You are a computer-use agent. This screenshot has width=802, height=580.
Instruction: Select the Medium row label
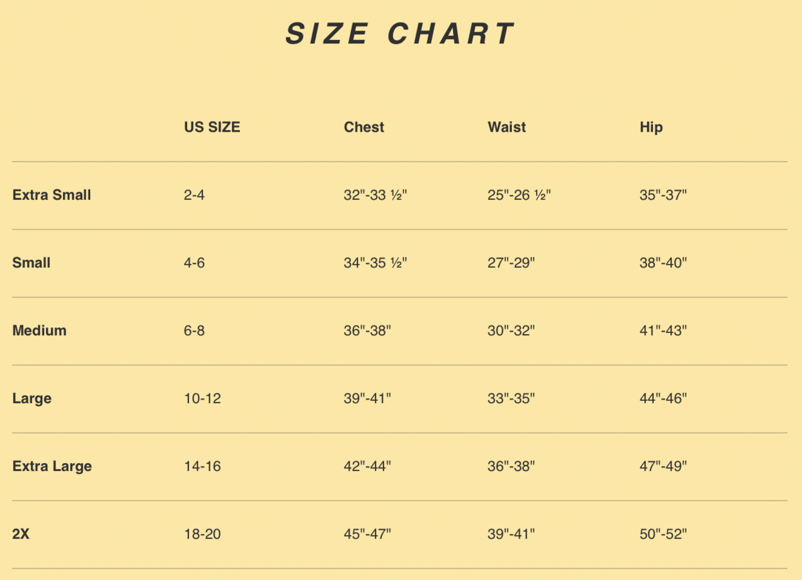click(39, 330)
